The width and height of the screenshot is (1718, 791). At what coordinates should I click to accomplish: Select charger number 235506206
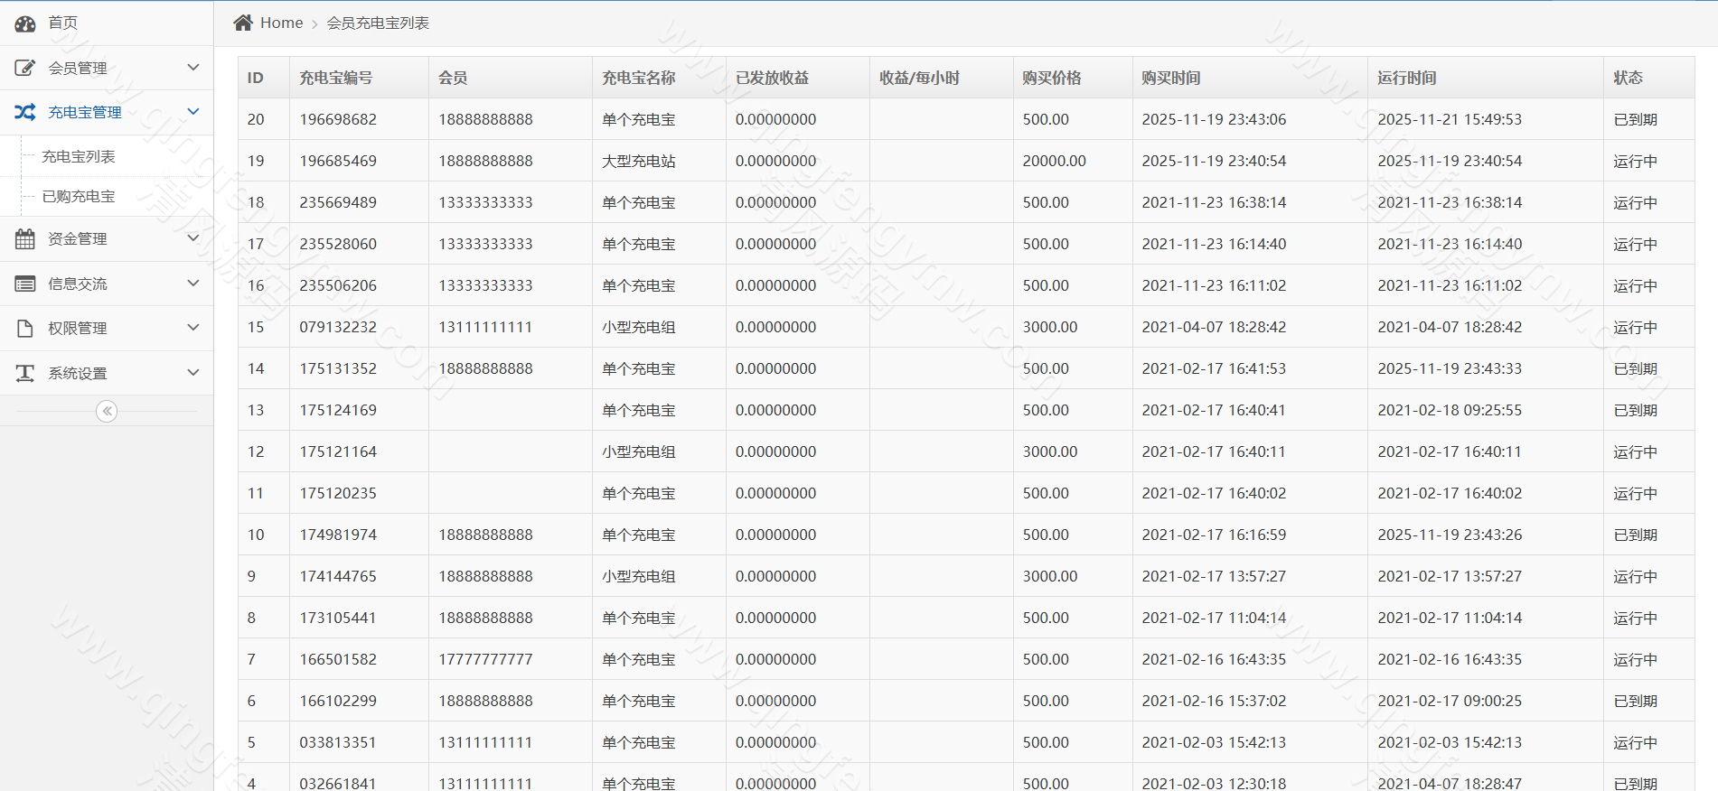click(338, 285)
